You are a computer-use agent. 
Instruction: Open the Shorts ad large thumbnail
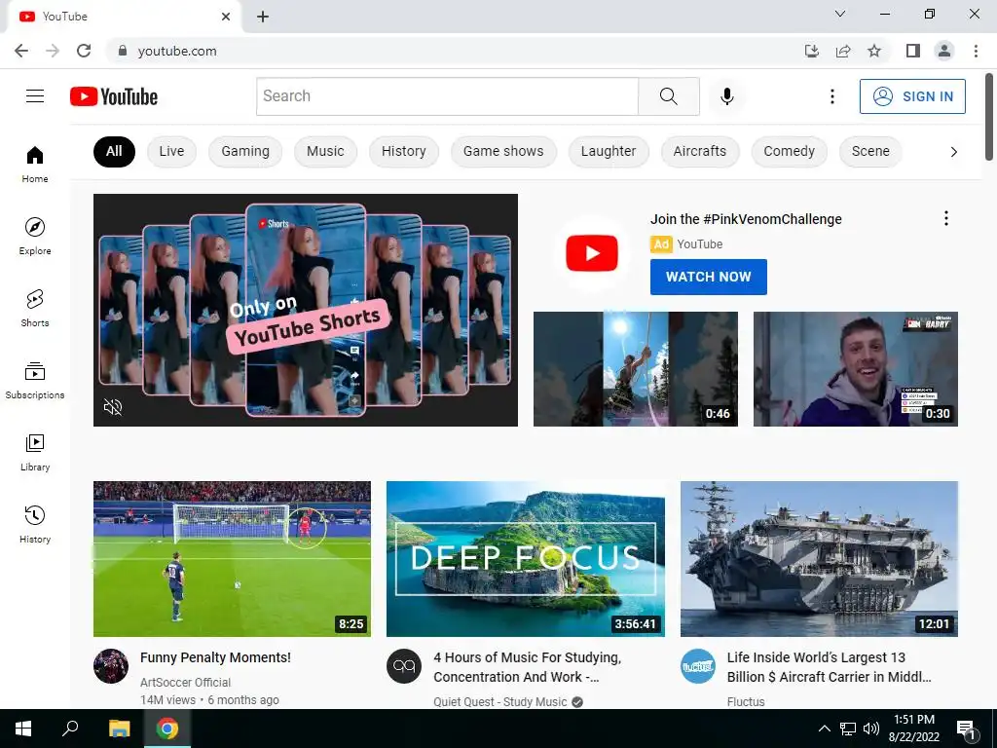[x=305, y=310]
